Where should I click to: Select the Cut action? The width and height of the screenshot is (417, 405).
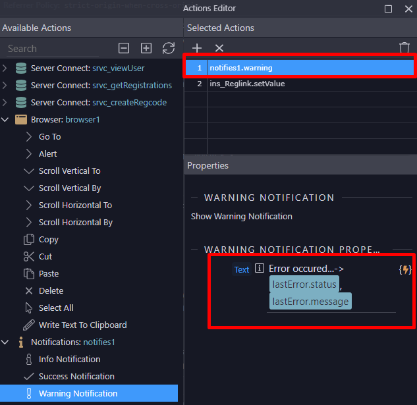tap(45, 257)
